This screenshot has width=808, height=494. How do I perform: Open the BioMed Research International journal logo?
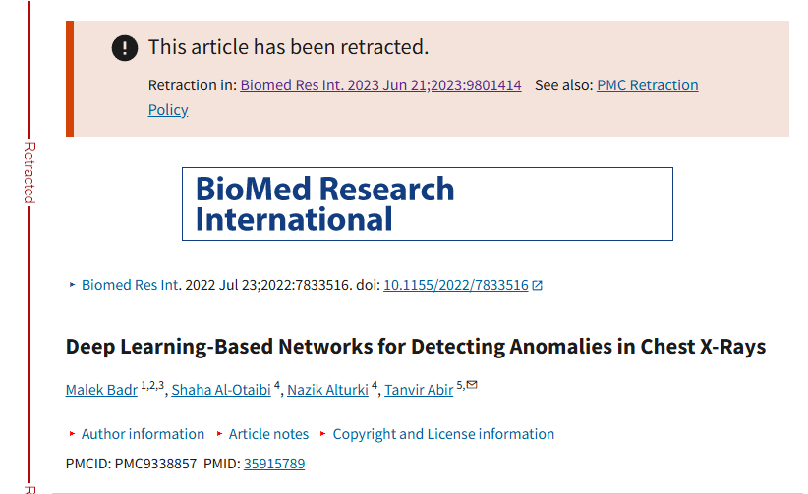click(427, 203)
